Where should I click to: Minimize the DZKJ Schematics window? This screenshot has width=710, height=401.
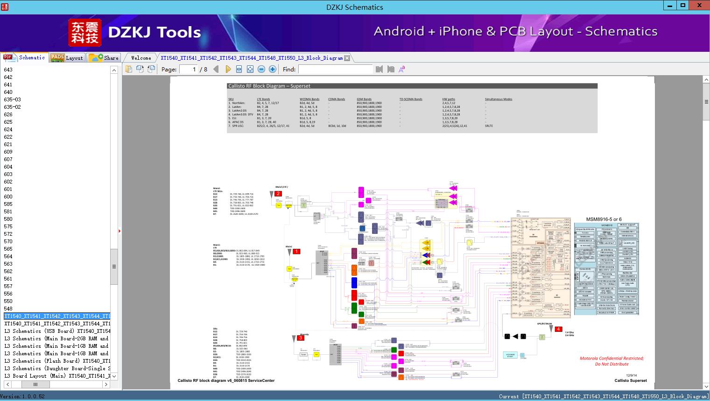coord(670,6)
